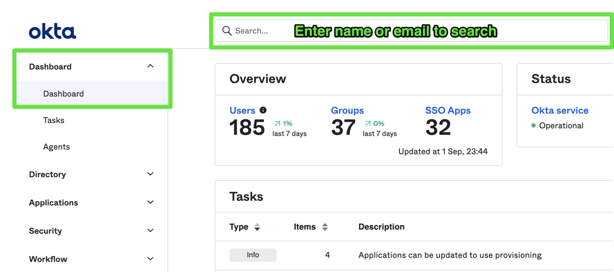Click the Okta logo

52,31
